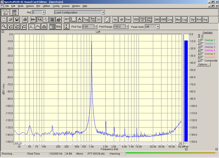Click the Plot Range value field
Screen dimensions: 219x158
120,27
